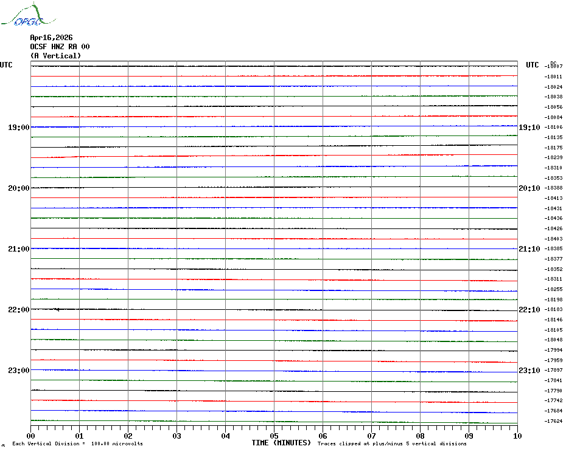Click the 23:10 time label on the right

(x=529, y=371)
